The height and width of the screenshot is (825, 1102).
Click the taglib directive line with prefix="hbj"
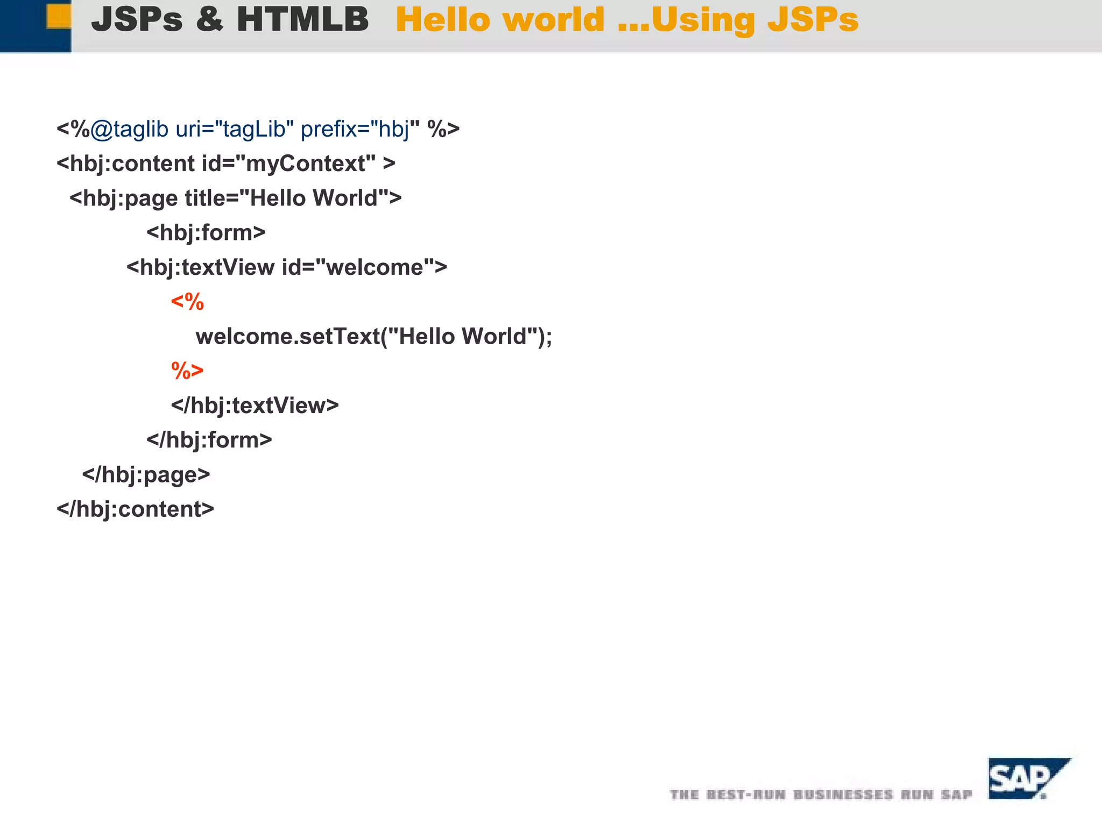click(258, 129)
